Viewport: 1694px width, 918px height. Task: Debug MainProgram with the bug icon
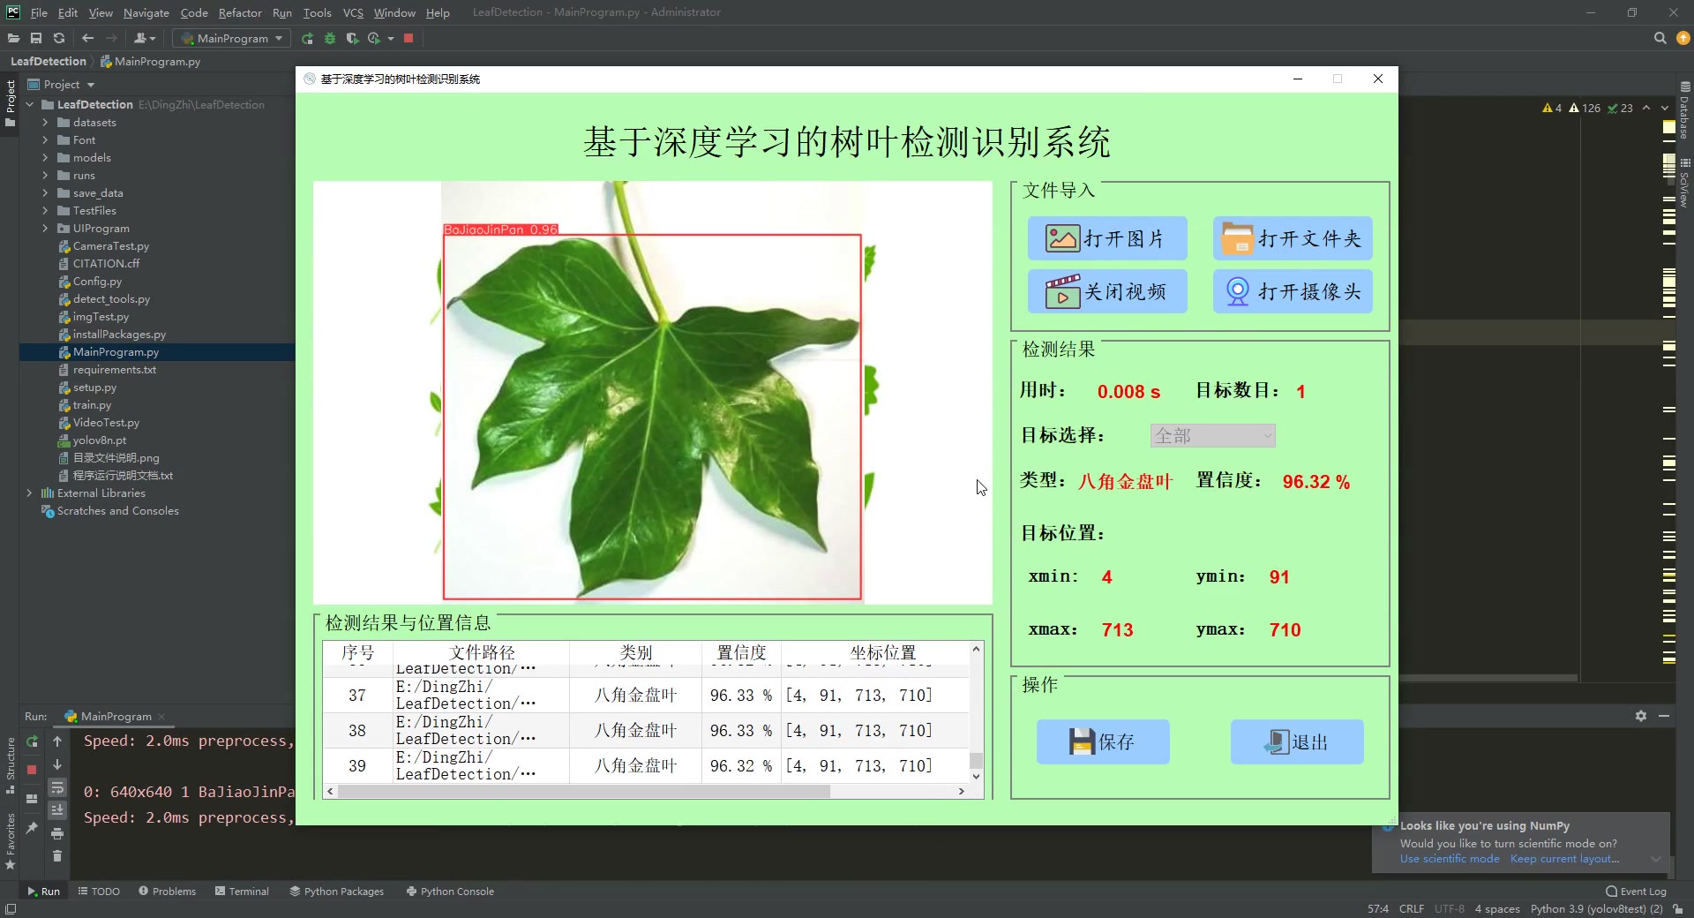(x=330, y=39)
